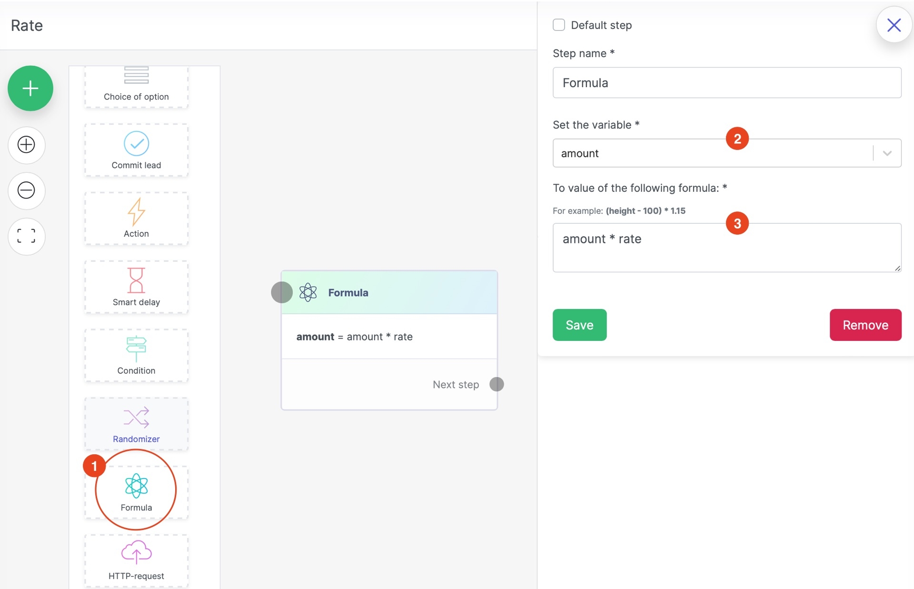The height and width of the screenshot is (589, 914).
Task: Click the Next step output connector
Action: 497,384
